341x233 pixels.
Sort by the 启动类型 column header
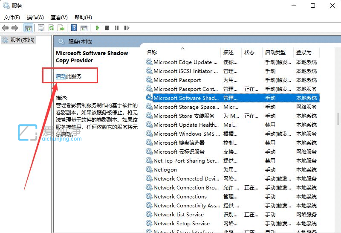click(x=275, y=52)
